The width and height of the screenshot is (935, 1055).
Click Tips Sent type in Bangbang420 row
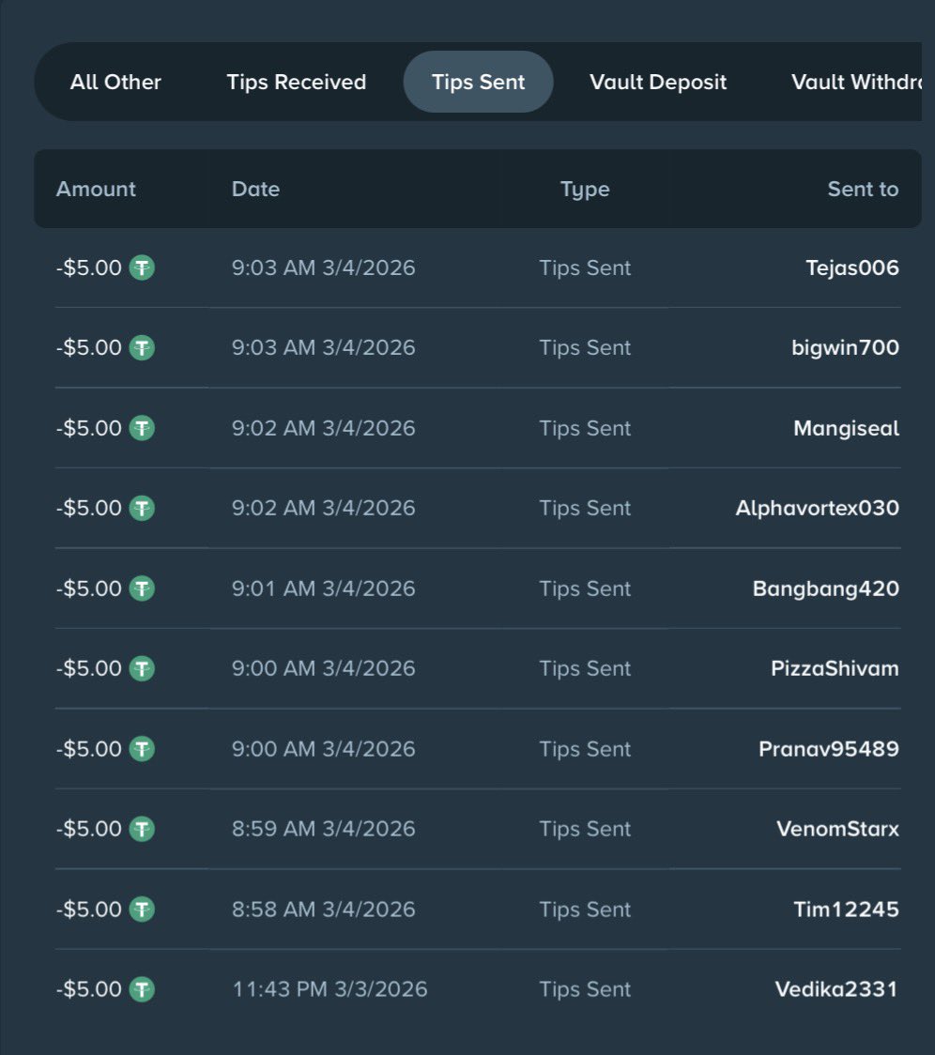(x=585, y=589)
